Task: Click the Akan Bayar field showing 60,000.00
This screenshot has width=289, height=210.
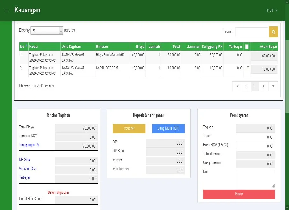Action: point(264,56)
